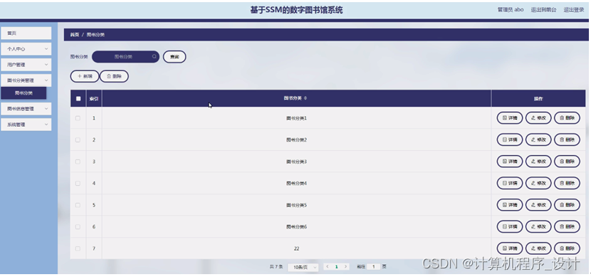Image resolution: width=591 pixels, height=277 pixels.
Task: Click 修改 for the row named 22
Action: point(538,249)
